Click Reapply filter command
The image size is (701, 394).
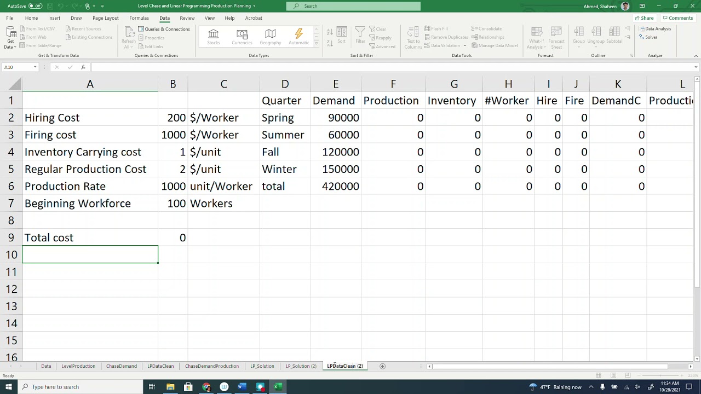point(381,38)
